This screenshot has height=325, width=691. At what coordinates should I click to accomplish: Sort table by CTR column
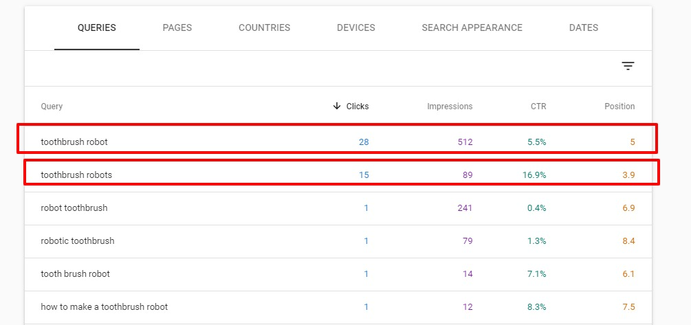(x=538, y=107)
